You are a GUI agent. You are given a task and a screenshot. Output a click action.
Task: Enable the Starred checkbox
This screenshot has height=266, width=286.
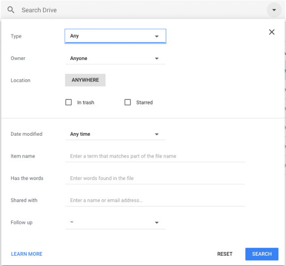pos(127,102)
